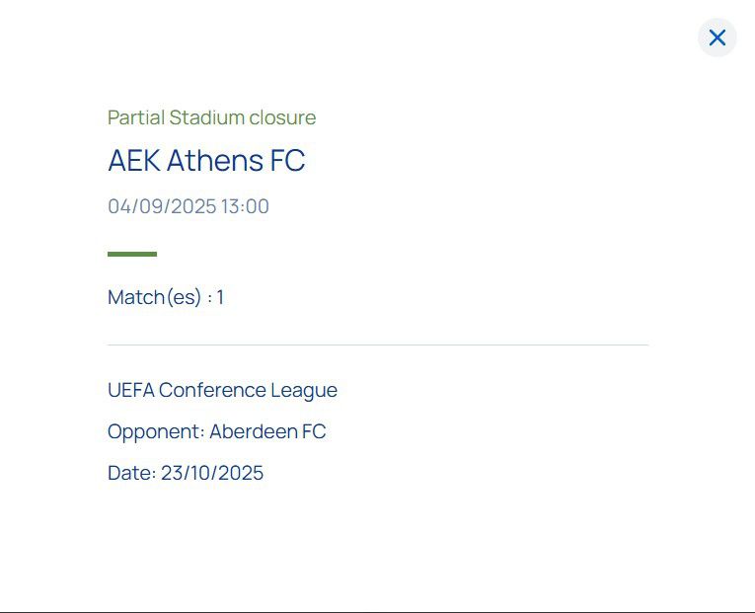Select the AEK Athens FC heading
755x613 pixels.
click(x=206, y=160)
